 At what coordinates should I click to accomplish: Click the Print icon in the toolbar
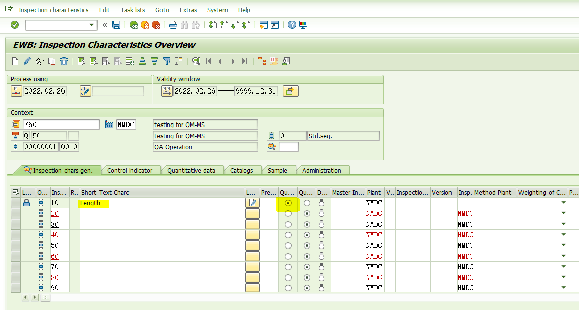point(173,25)
